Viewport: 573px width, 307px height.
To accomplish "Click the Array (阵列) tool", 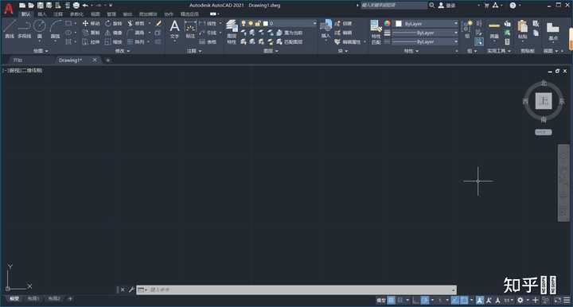I will point(136,42).
